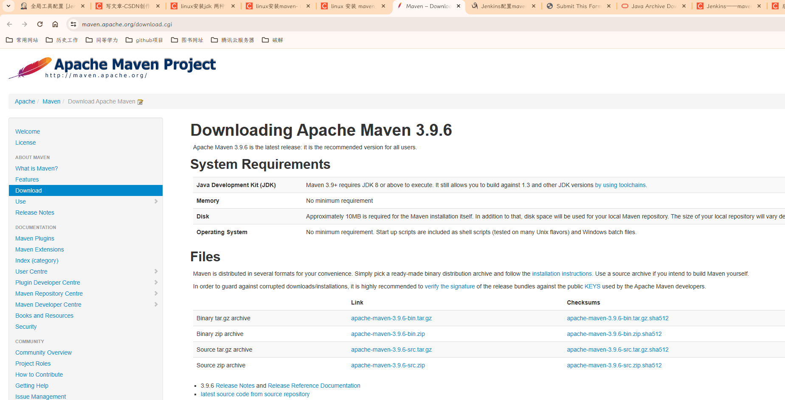Click the Apache Maven feather logo
Screen dimensions: 785x400
[31, 68]
